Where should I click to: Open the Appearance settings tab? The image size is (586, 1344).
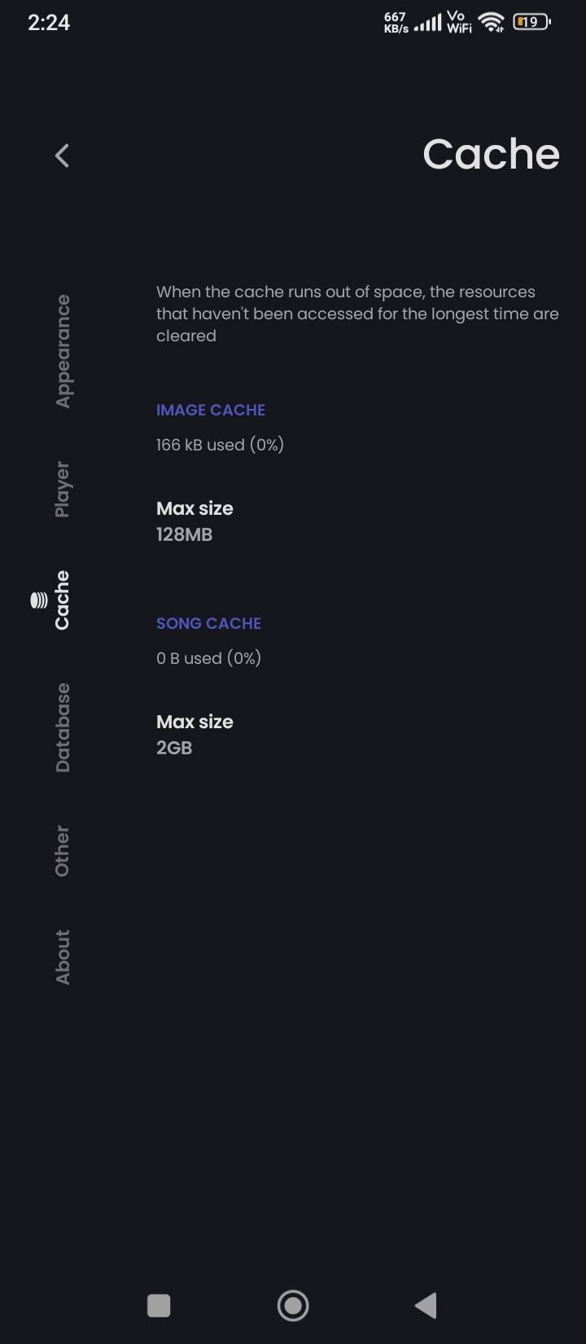63,351
